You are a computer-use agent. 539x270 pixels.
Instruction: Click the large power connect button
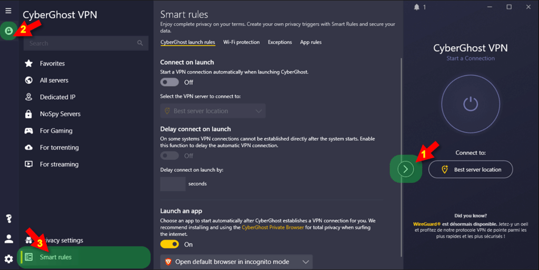tap(471, 104)
